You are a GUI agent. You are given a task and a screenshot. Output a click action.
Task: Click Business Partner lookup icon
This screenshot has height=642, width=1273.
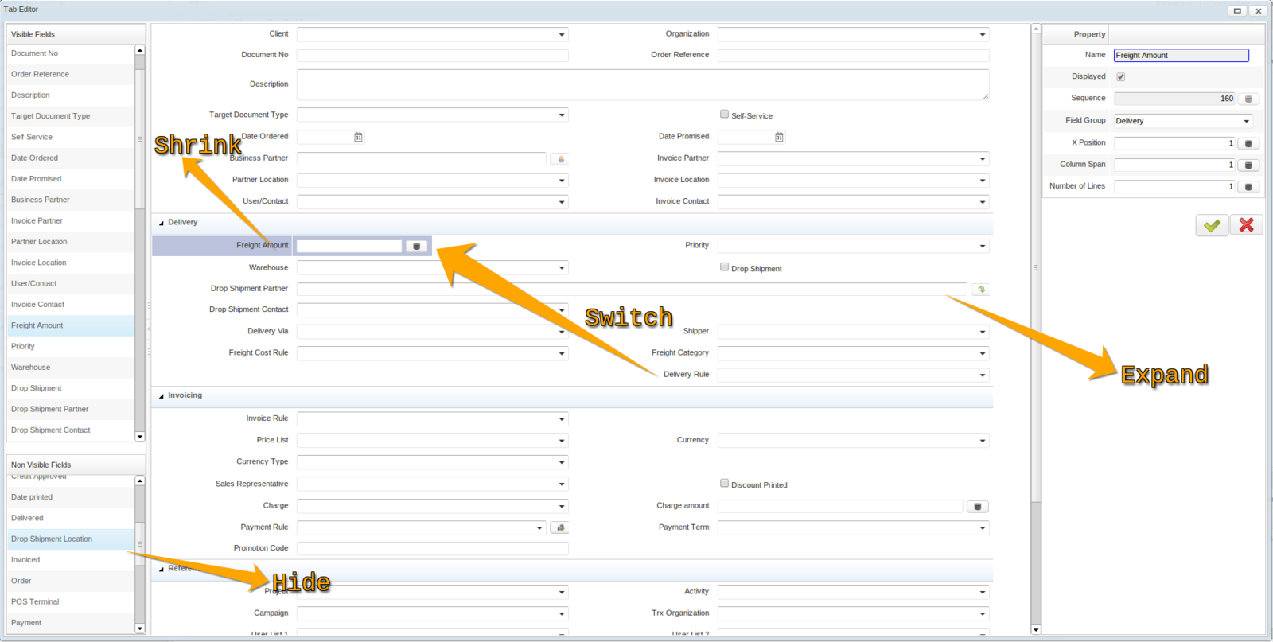click(560, 159)
